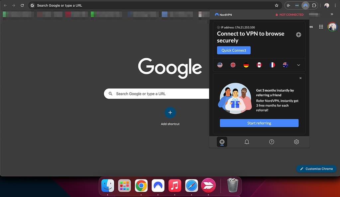Launch Music app from the Dock
This screenshot has width=340, height=197.
point(174,186)
